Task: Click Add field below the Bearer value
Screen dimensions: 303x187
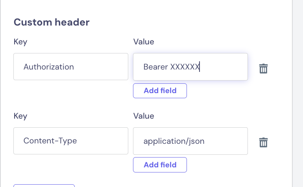Action: click(160, 91)
